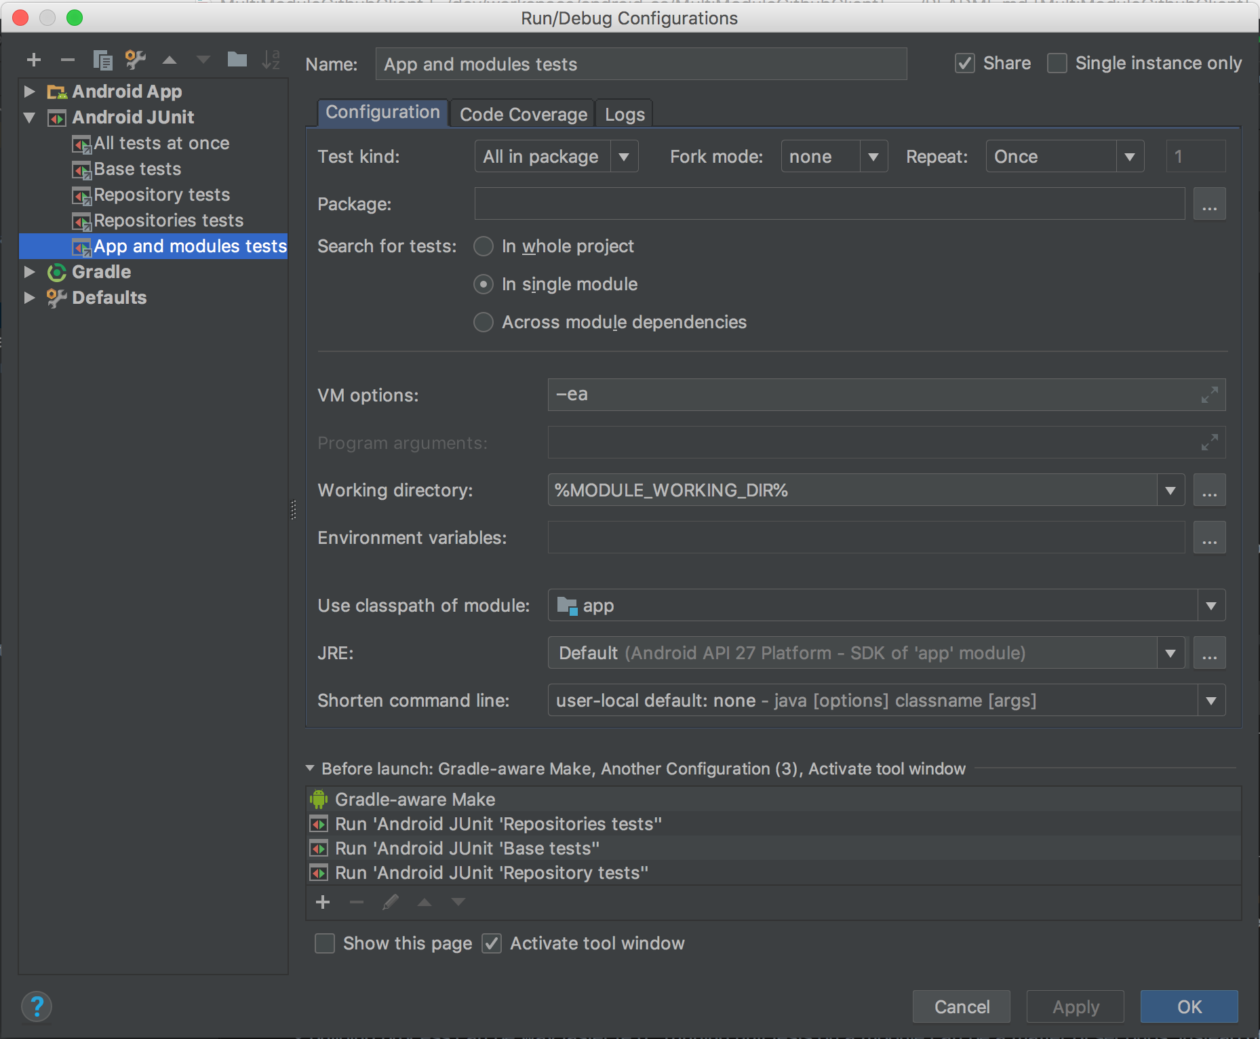Expand Program arguments field editor
1260x1039 pixels.
tap(1209, 442)
